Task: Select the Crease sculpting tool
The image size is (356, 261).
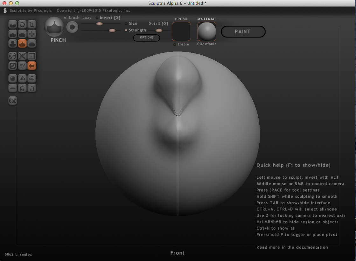Action: (13, 24)
